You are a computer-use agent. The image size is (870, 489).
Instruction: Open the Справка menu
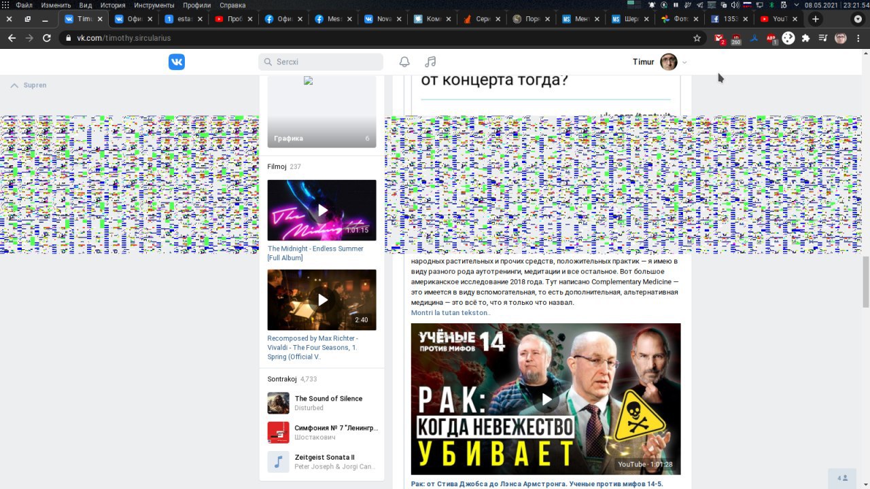click(x=232, y=5)
